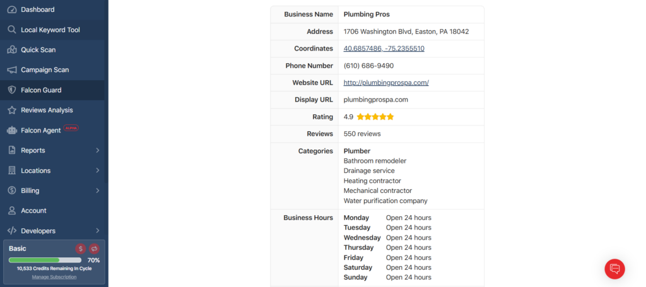Click the Reviews Analysis star icon
Screen dimensions: 646x287
[11, 110]
